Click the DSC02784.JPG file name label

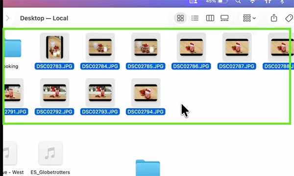(x=100, y=66)
